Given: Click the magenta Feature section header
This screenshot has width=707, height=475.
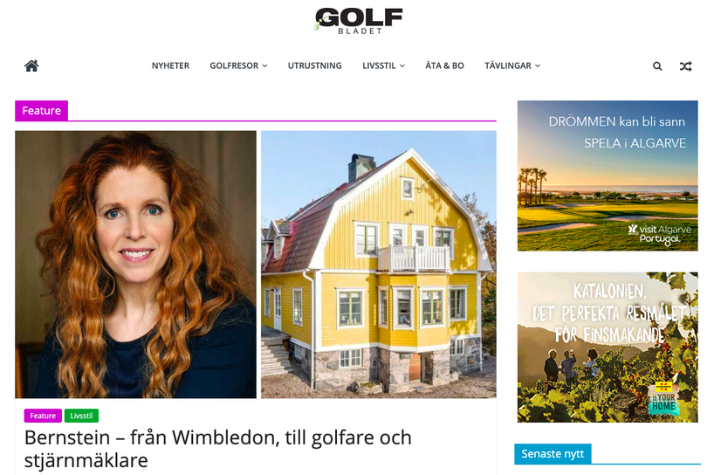Looking at the screenshot, I should (42, 111).
